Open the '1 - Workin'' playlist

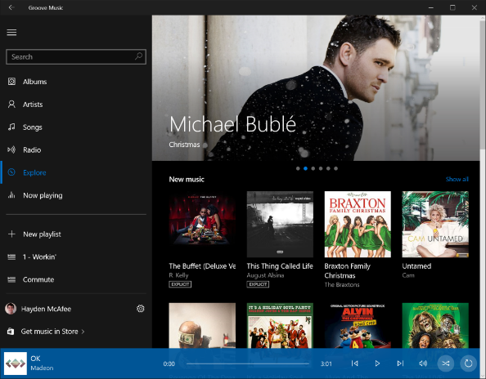[x=76, y=257]
